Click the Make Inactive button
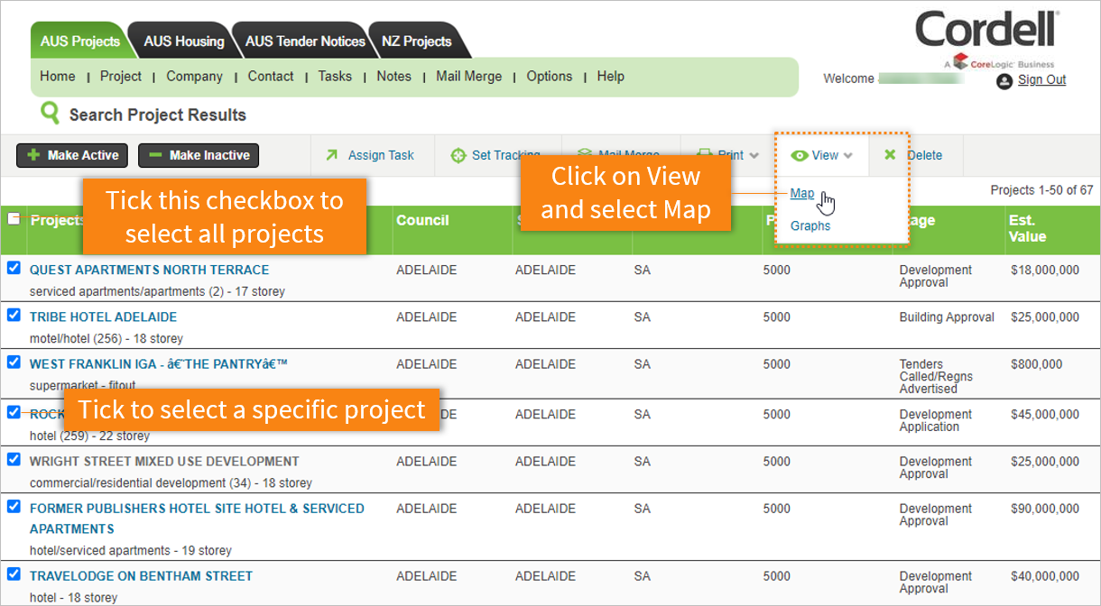The height and width of the screenshot is (606, 1101). [x=199, y=155]
